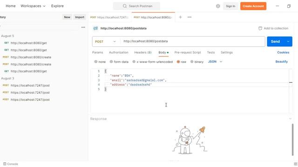Image resolution: width=298 pixels, height=167 pixels.
Task: Open the Pre-request Script tab
Action: [x=188, y=52]
